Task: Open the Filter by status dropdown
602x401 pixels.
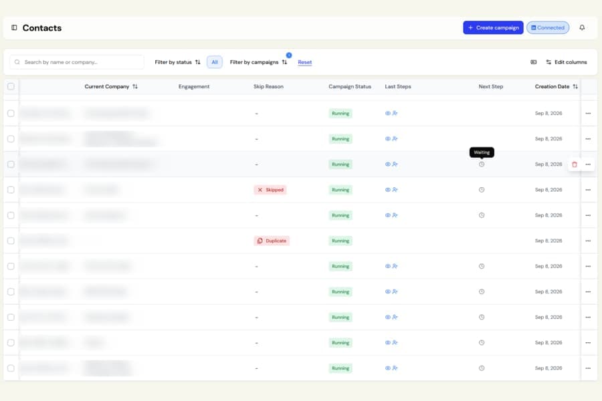Action: (177, 62)
